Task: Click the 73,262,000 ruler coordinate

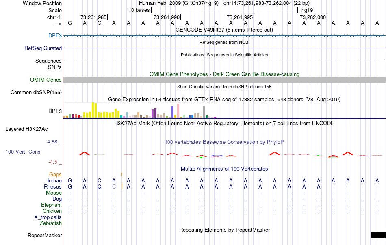Action: (x=313, y=17)
